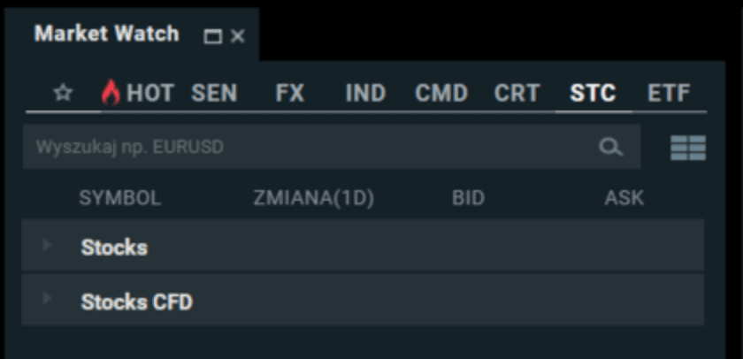Open the favorites star tab
743x359 pixels.
coord(63,94)
